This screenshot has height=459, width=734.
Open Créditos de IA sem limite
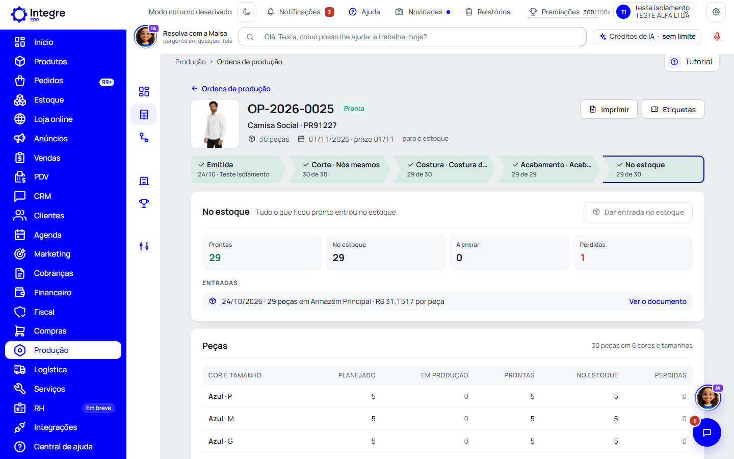(647, 37)
